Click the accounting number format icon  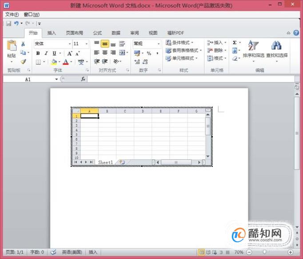point(137,53)
